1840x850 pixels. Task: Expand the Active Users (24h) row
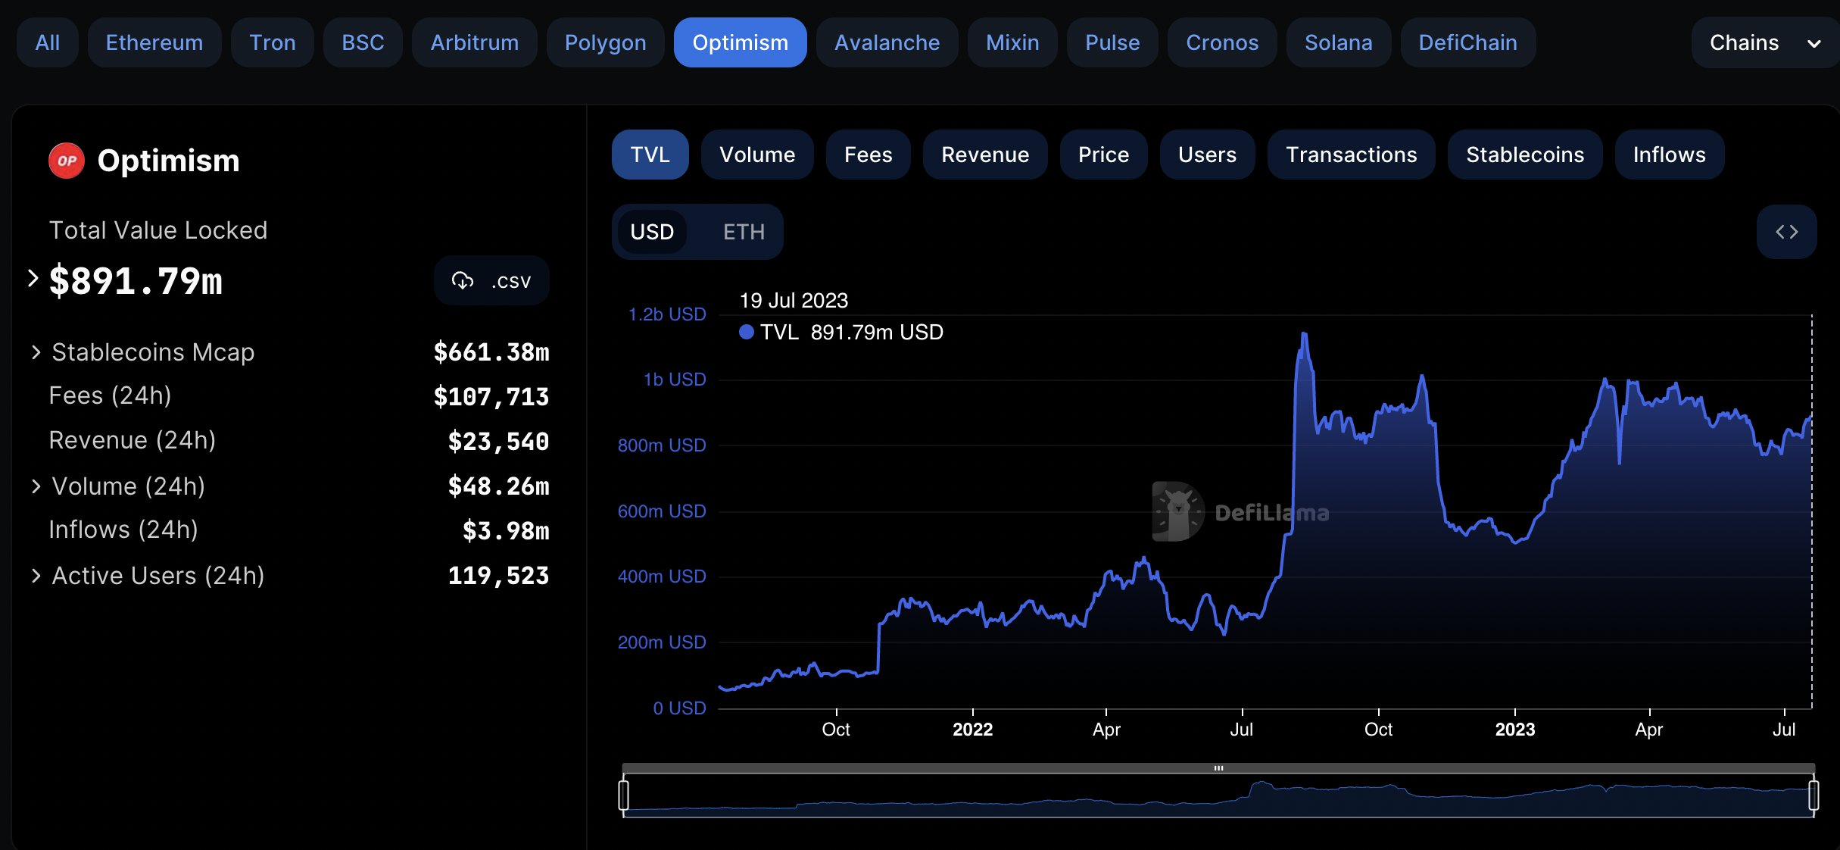click(x=36, y=576)
